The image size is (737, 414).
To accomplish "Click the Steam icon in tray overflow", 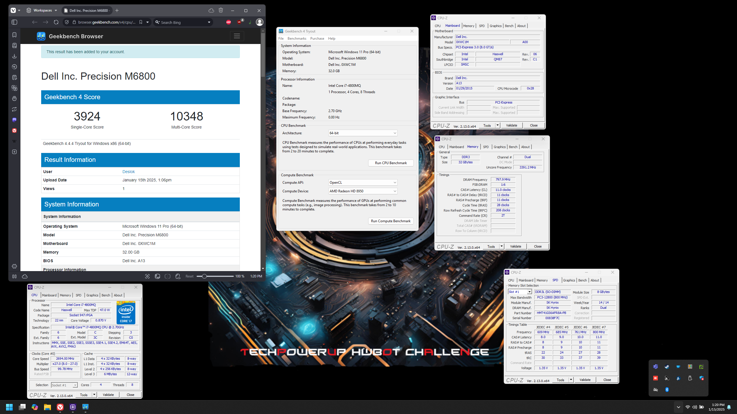I will [x=667, y=367].
